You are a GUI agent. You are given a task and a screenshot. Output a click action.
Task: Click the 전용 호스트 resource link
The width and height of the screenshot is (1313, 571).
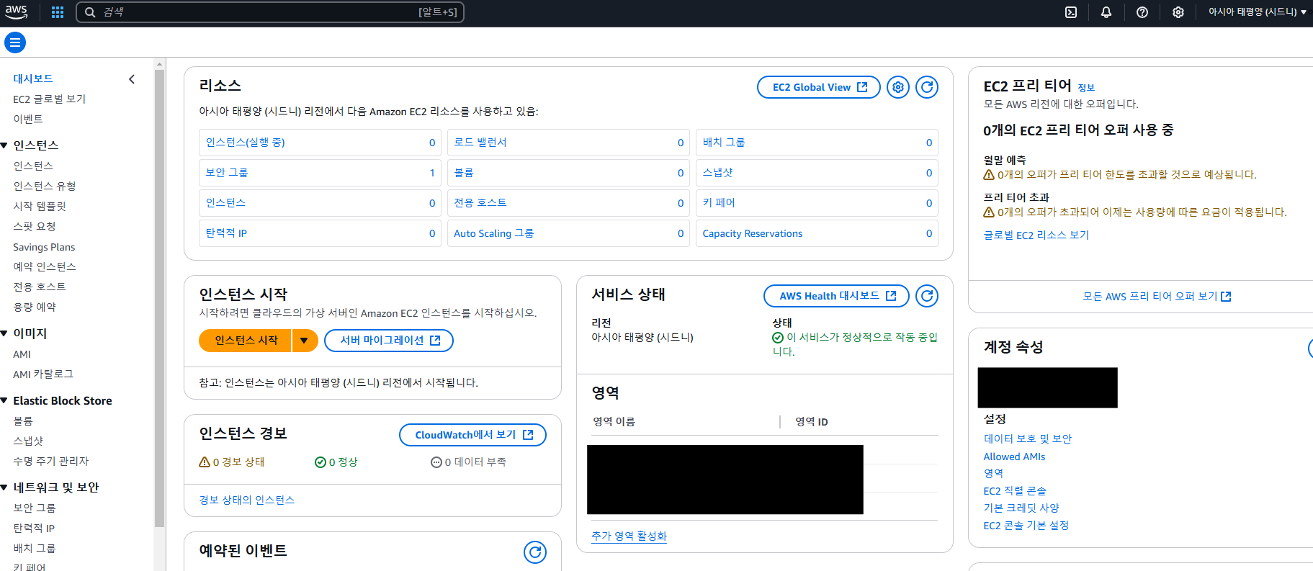480,203
